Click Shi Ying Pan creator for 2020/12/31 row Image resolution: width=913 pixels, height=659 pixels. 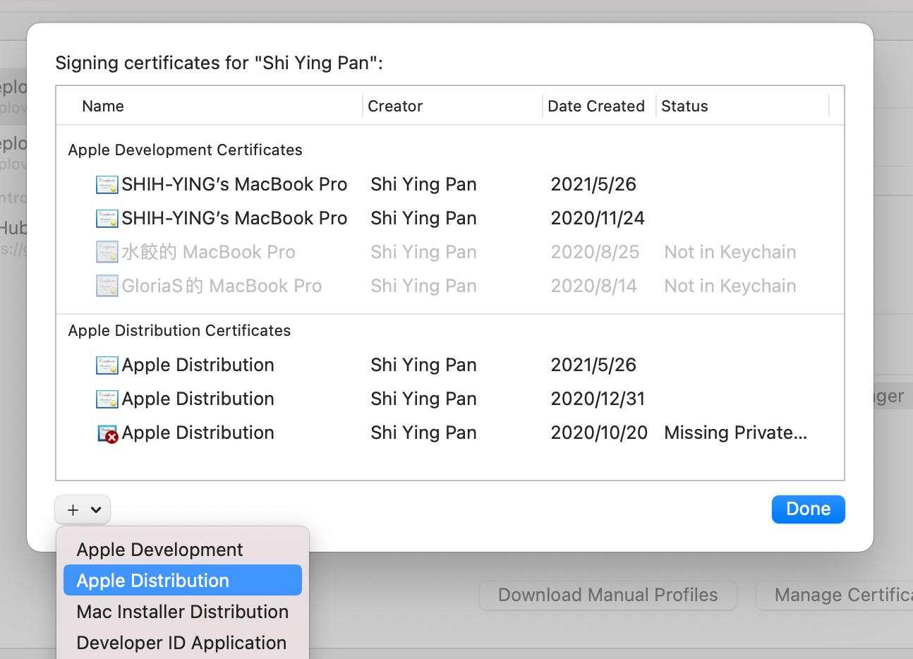[x=423, y=399]
